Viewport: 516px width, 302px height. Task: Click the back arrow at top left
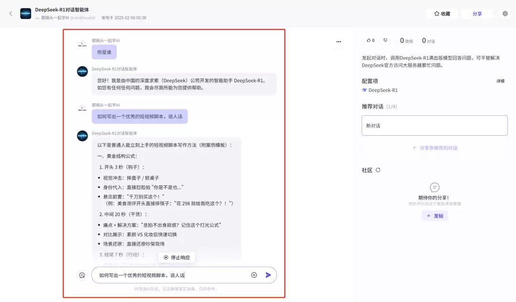[x=11, y=13]
